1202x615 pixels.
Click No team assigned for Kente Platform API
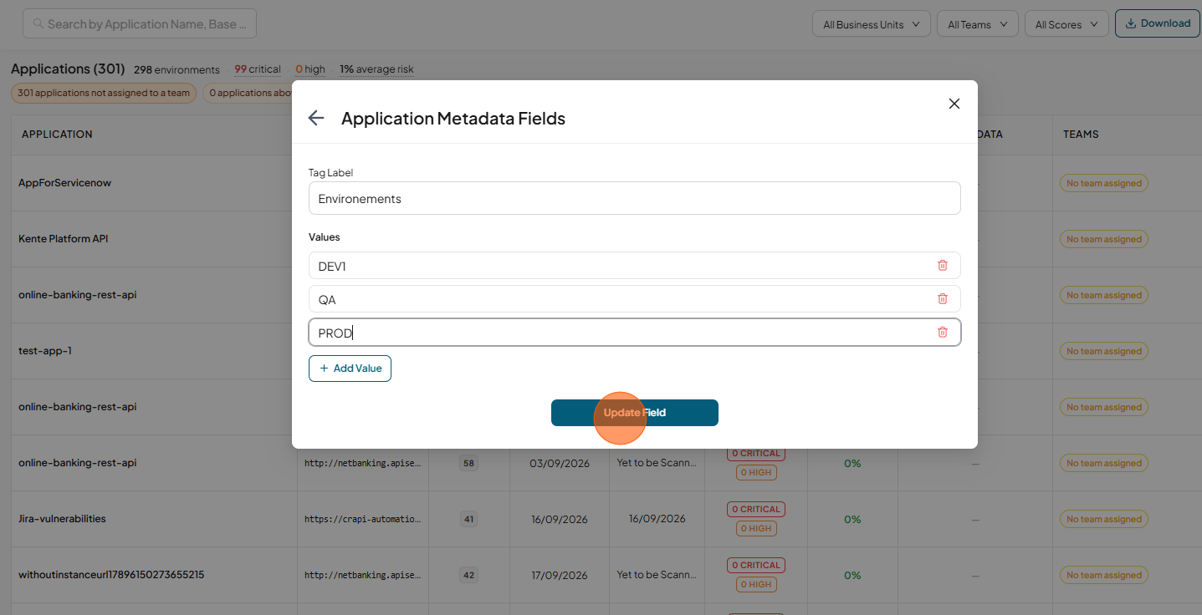1104,239
